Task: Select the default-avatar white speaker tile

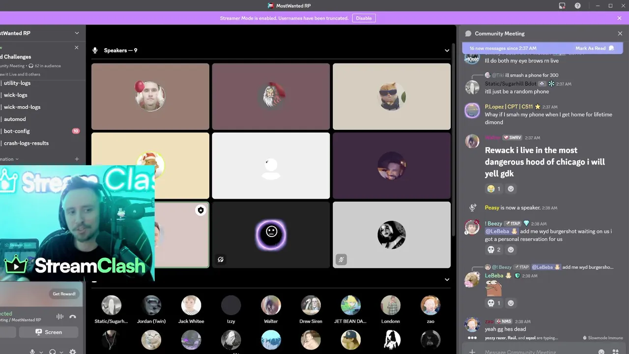Action: click(x=271, y=166)
